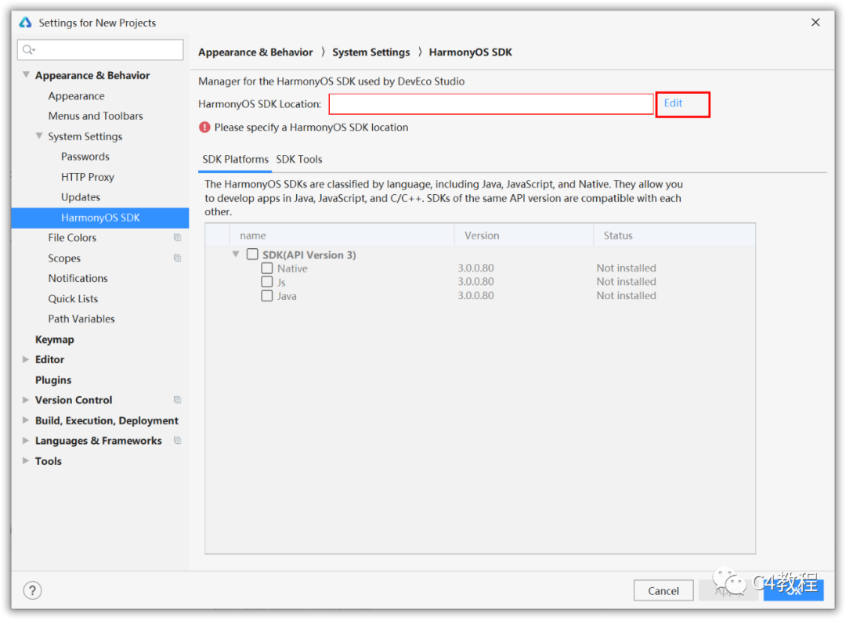Select HarmonyOS SDK in the tree
The width and height of the screenshot is (846, 620).
click(100, 218)
